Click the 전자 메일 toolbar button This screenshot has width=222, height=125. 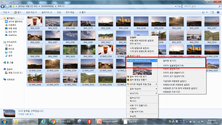click(70, 12)
